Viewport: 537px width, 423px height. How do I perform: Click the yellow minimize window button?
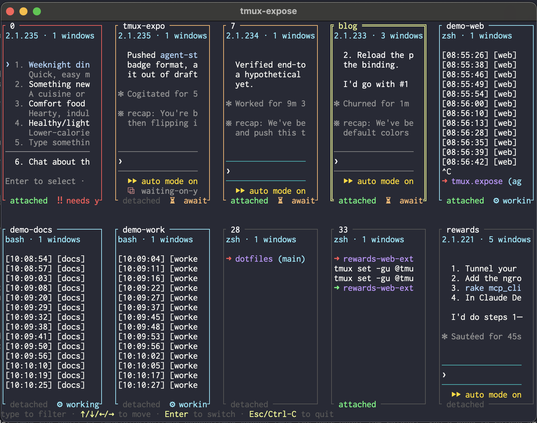coord(23,11)
